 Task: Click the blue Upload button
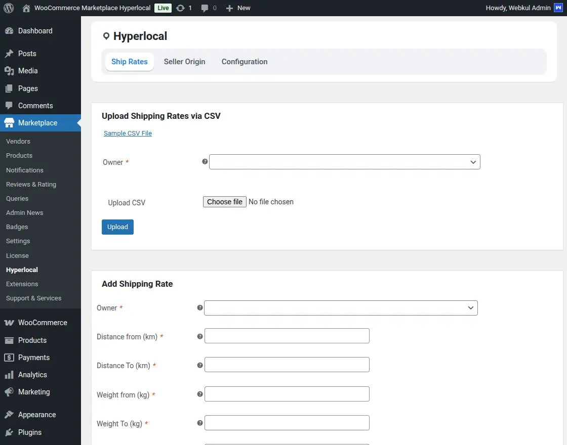117,227
